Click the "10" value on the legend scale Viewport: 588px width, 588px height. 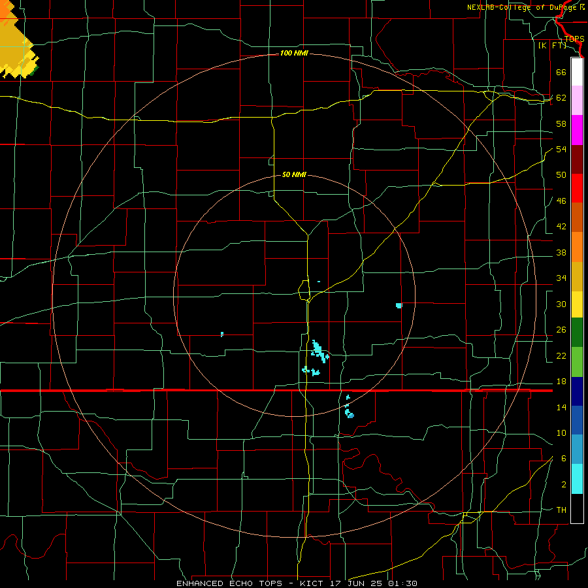[561, 433]
